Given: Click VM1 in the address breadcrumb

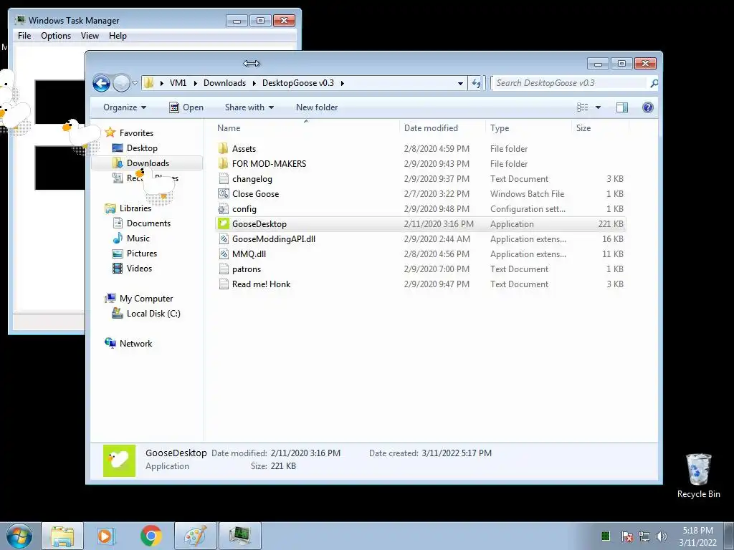Looking at the screenshot, I should pos(178,83).
